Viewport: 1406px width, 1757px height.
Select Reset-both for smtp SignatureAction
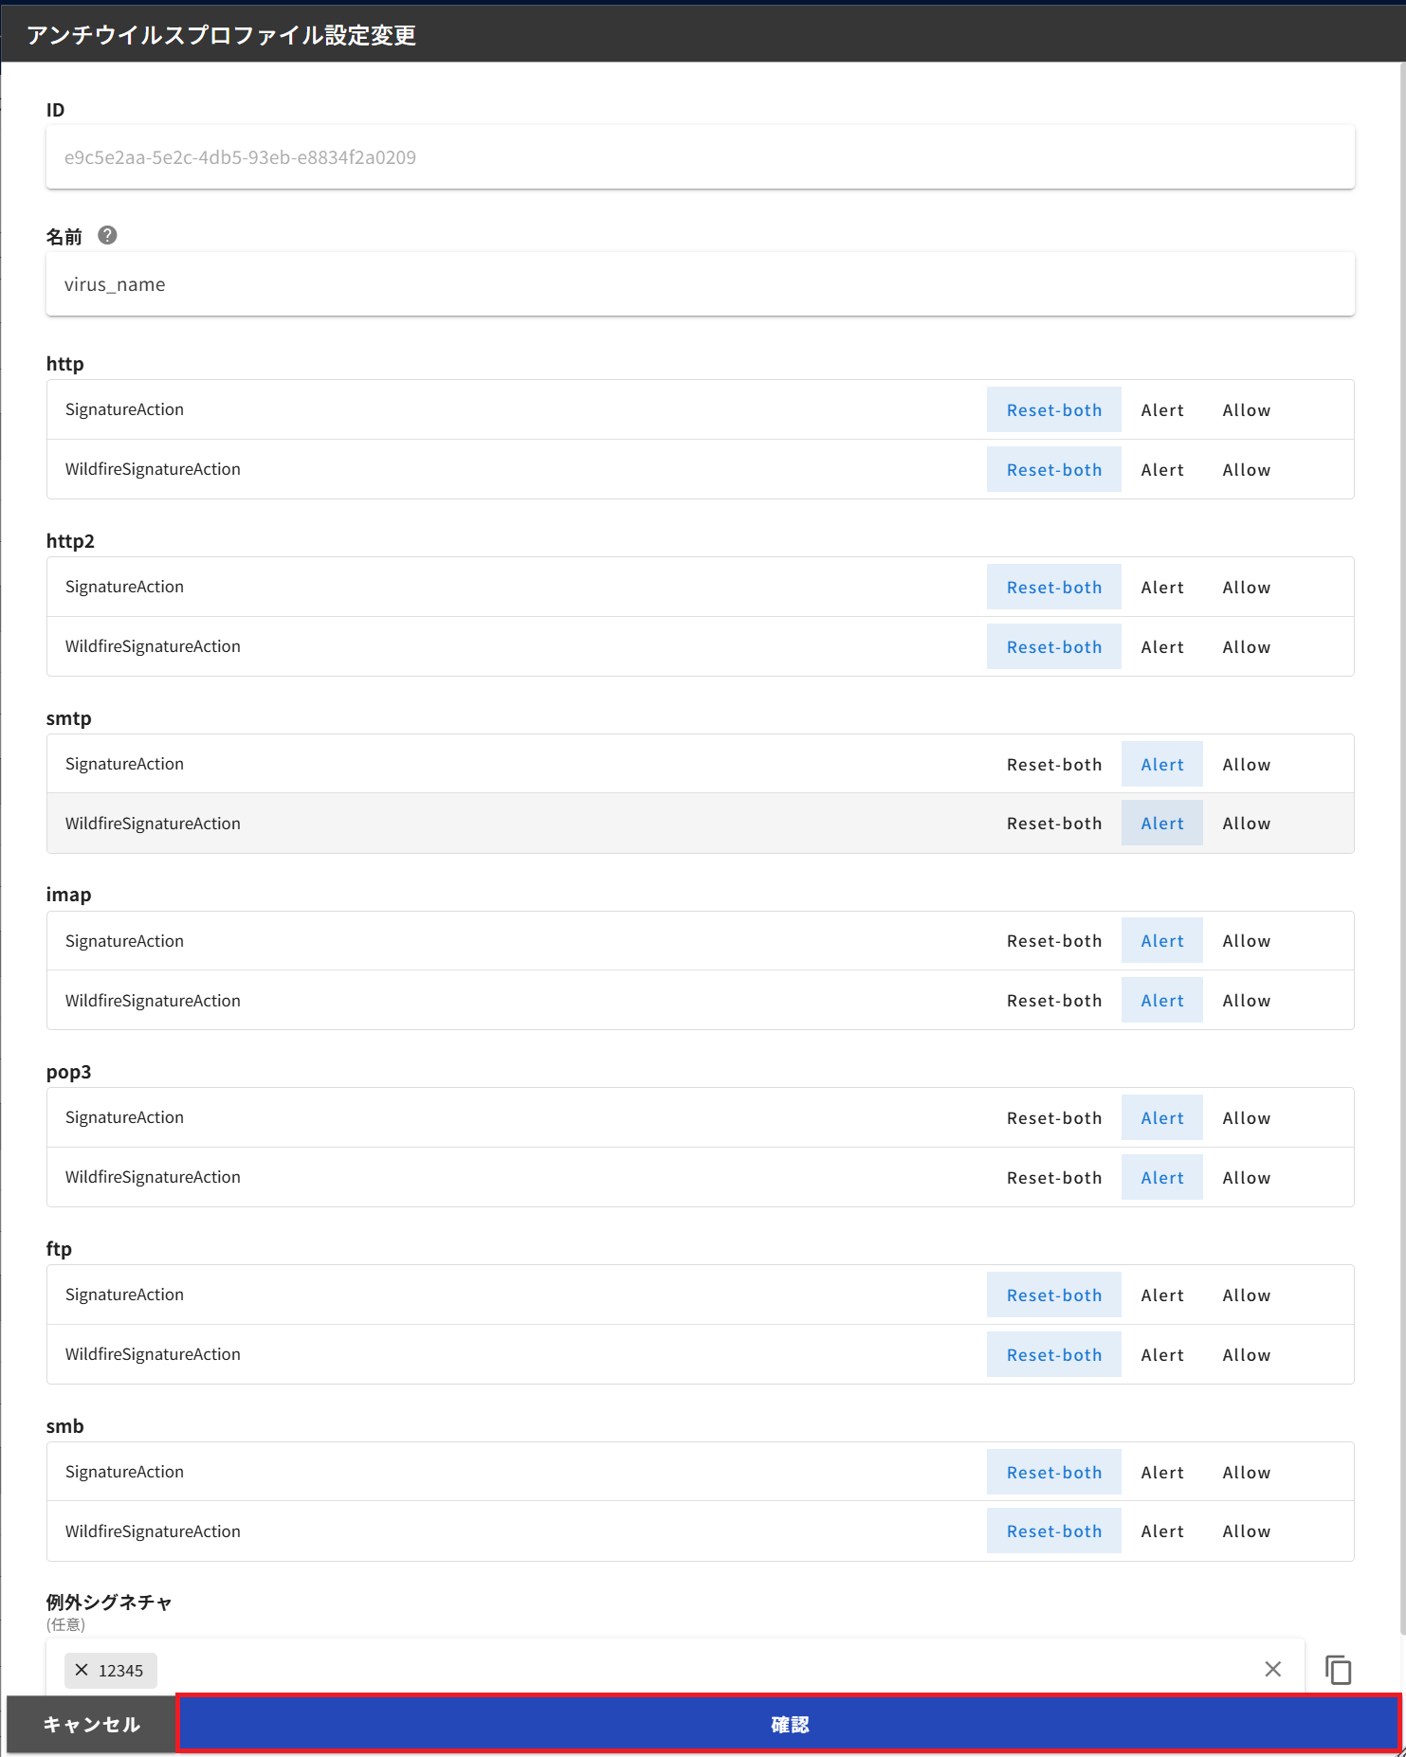1053,765
